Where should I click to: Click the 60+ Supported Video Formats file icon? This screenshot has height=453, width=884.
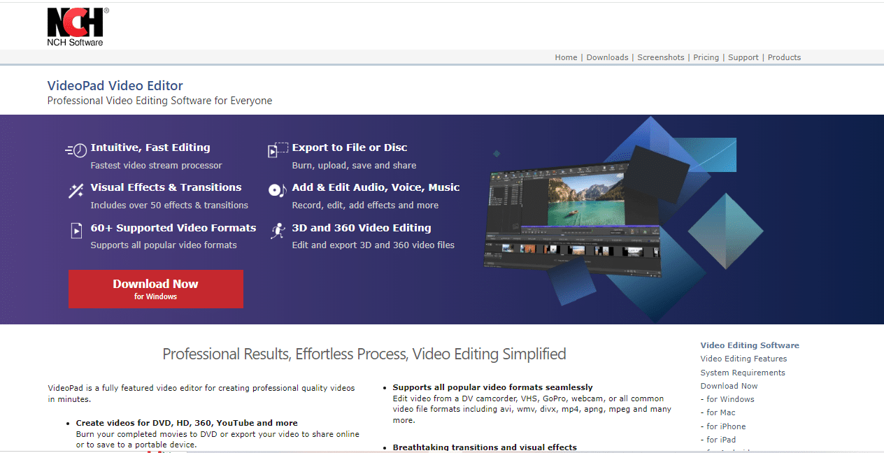pyautogui.click(x=76, y=231)
